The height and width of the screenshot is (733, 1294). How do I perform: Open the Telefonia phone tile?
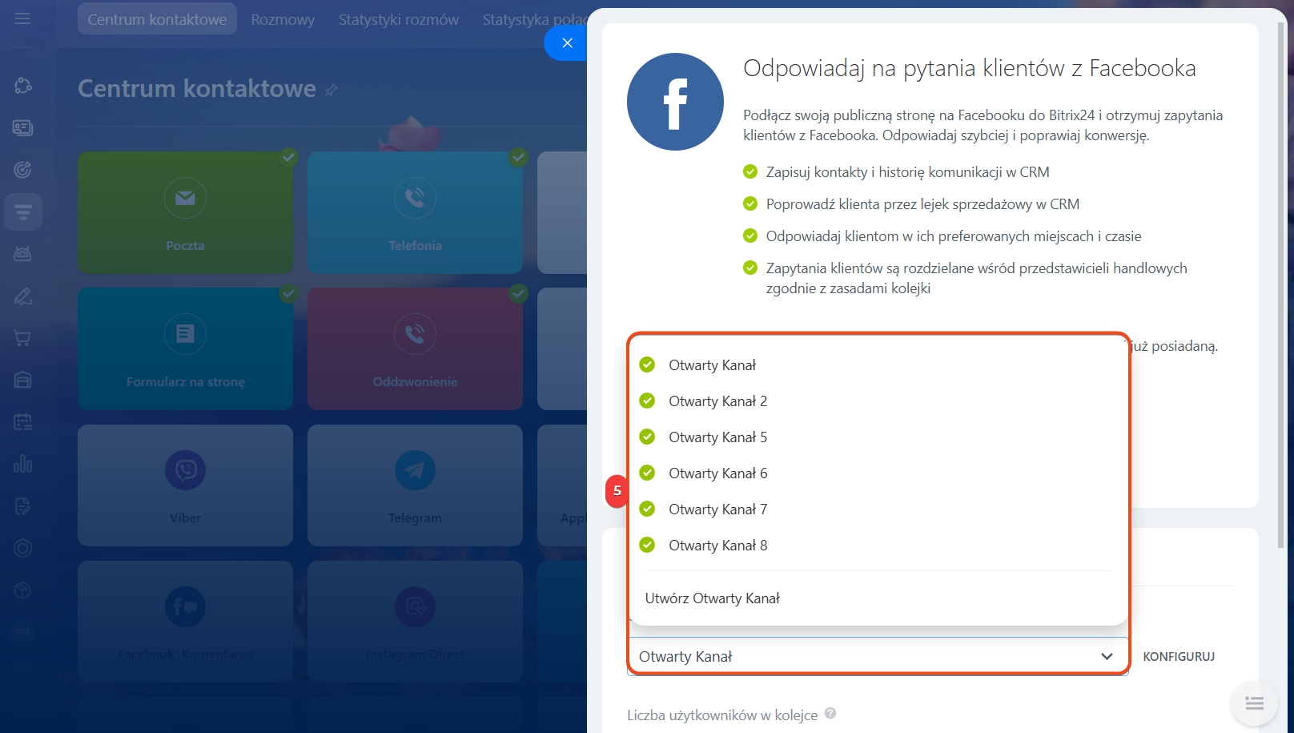click(415, 213)
